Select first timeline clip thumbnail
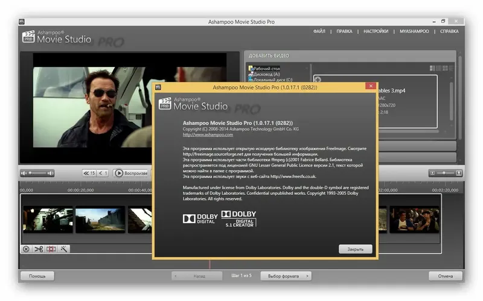 pyautogui.click(x=48, y=220)
